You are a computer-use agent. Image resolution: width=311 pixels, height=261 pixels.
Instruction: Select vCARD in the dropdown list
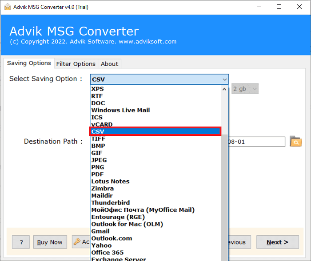click(x=156, y=124)
